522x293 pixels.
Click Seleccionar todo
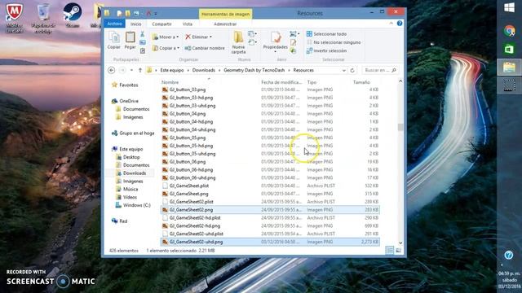tap(326, 34)
